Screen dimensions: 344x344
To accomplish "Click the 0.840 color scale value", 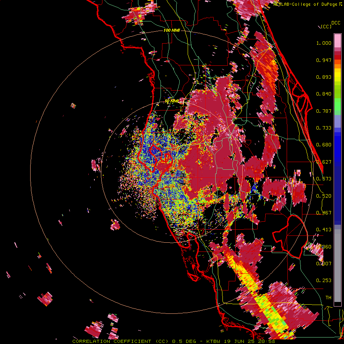I will [x=324, y=94].
